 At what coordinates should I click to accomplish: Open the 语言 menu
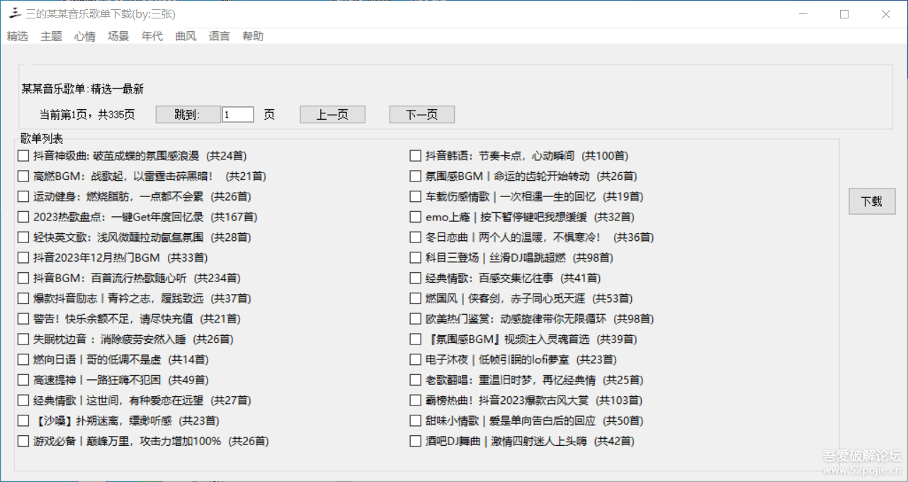220,36
